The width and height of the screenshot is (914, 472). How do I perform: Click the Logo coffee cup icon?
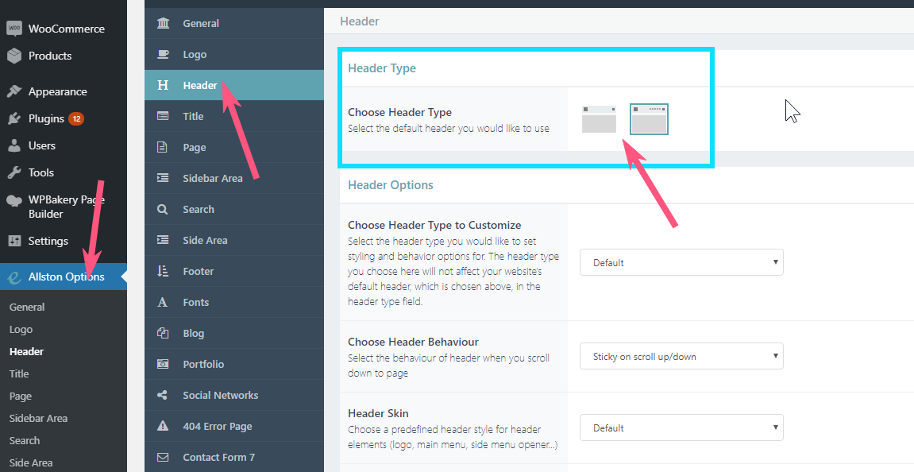point(164,54)
